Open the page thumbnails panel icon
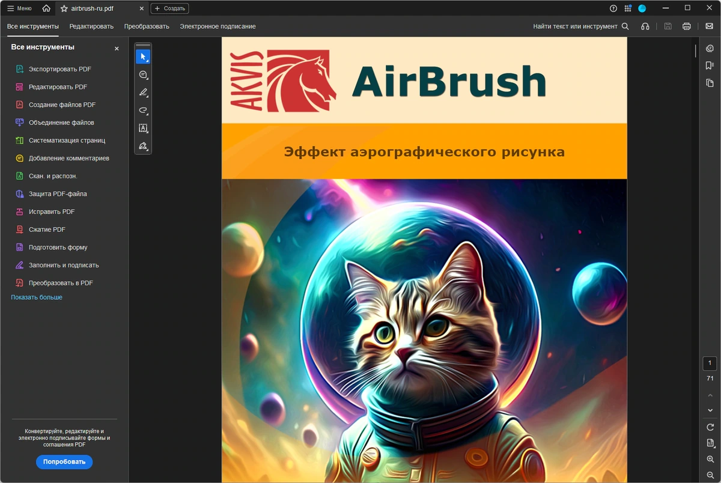Viewport: 721px width, 483px height. click(710, 83)
